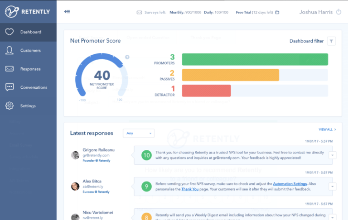Click the Settings gear icon
Viewport: 348px width, 220px height.
[9, 106]
